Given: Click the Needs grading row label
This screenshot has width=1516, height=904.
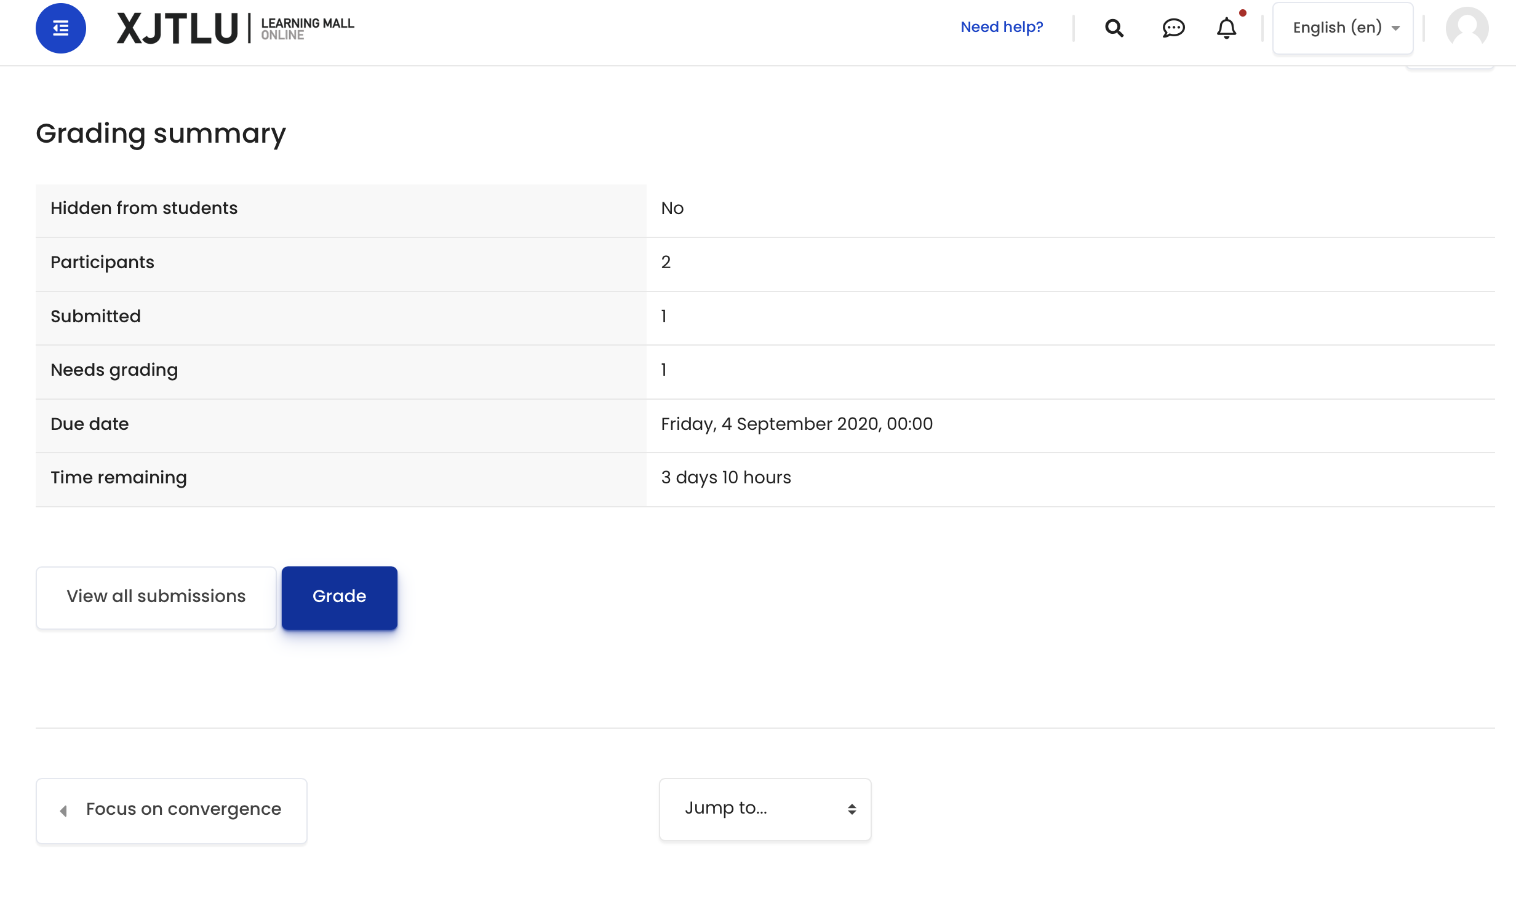Looking at the screenshot, I should [114, 370].
